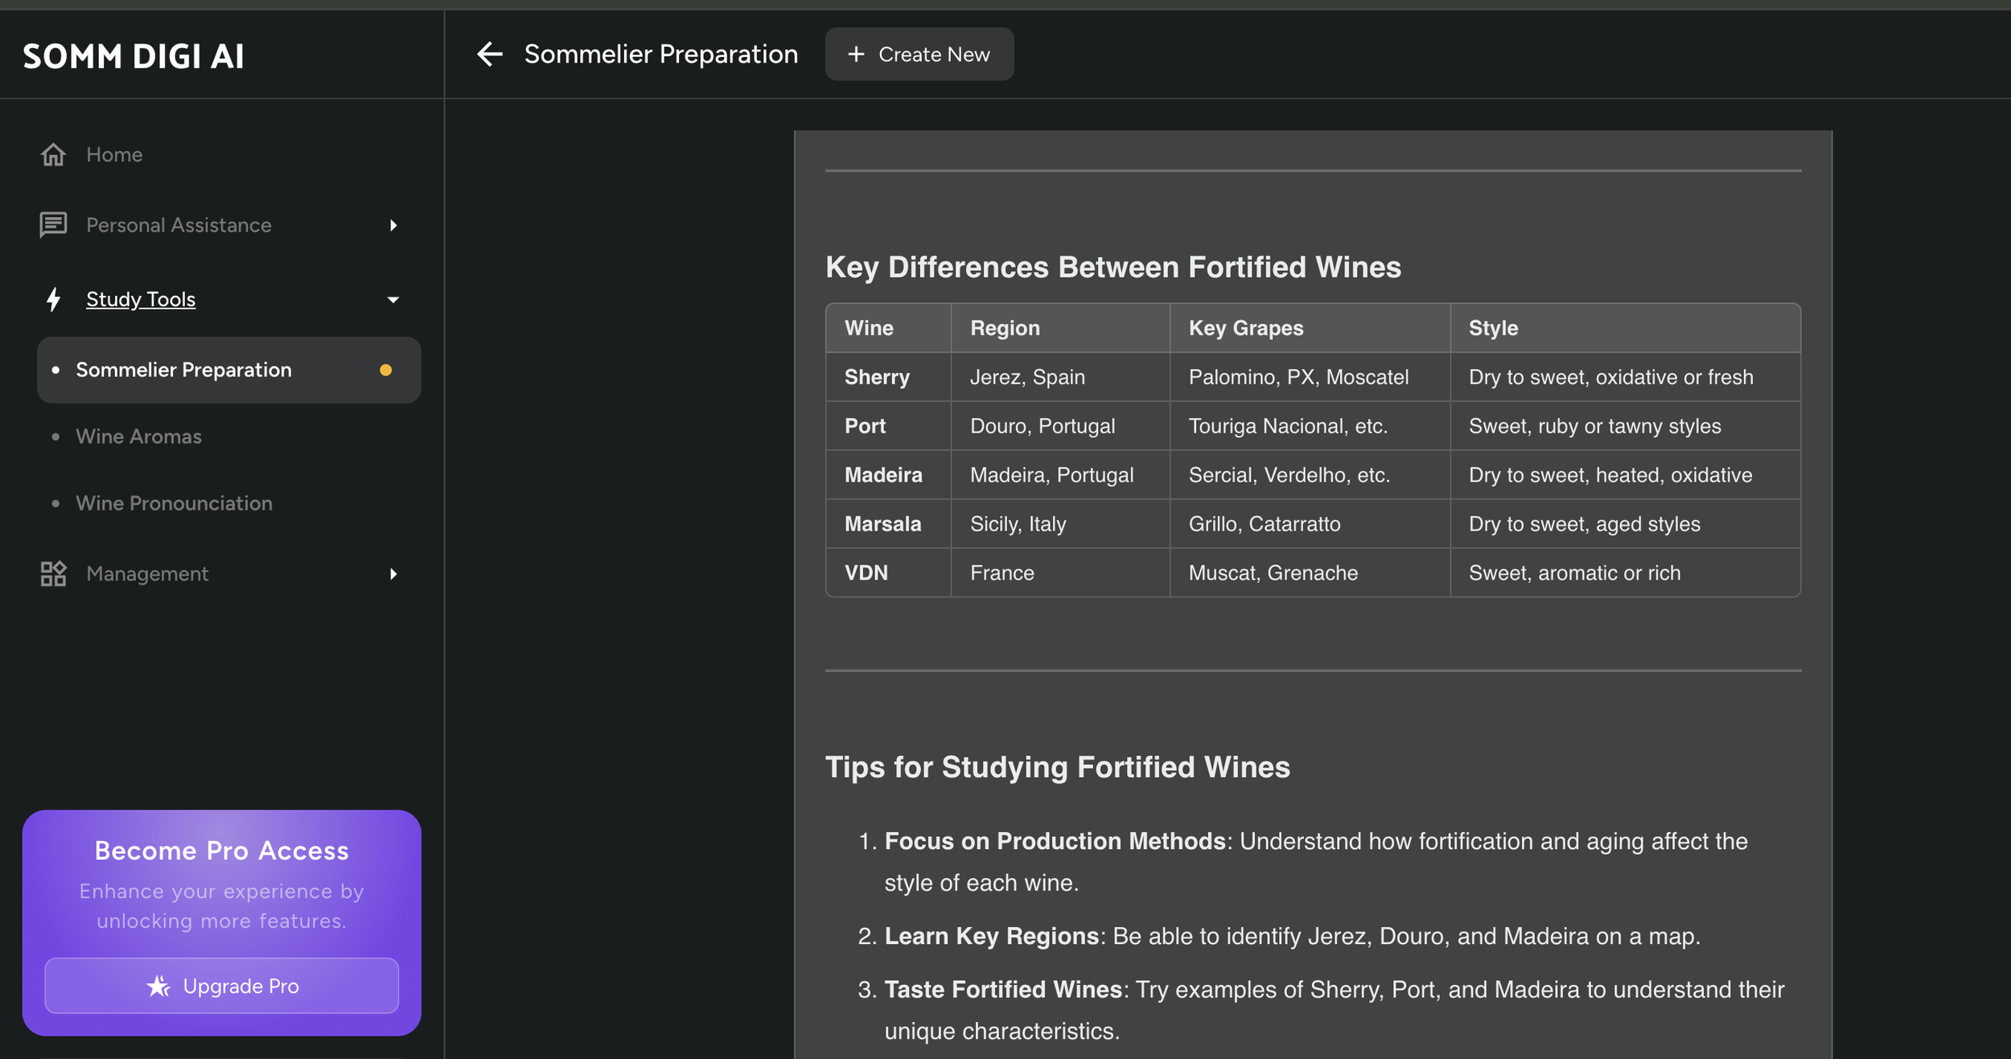2011x1059 pixels.
Task: Collapse the Study Tools dropdown arrow
Action: tap(393, 300)
